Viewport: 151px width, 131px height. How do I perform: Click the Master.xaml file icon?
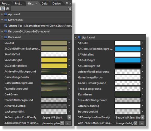[x=6, y=20]
